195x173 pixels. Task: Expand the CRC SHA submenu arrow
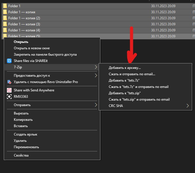pyautogui.click(x=188, y=106)
